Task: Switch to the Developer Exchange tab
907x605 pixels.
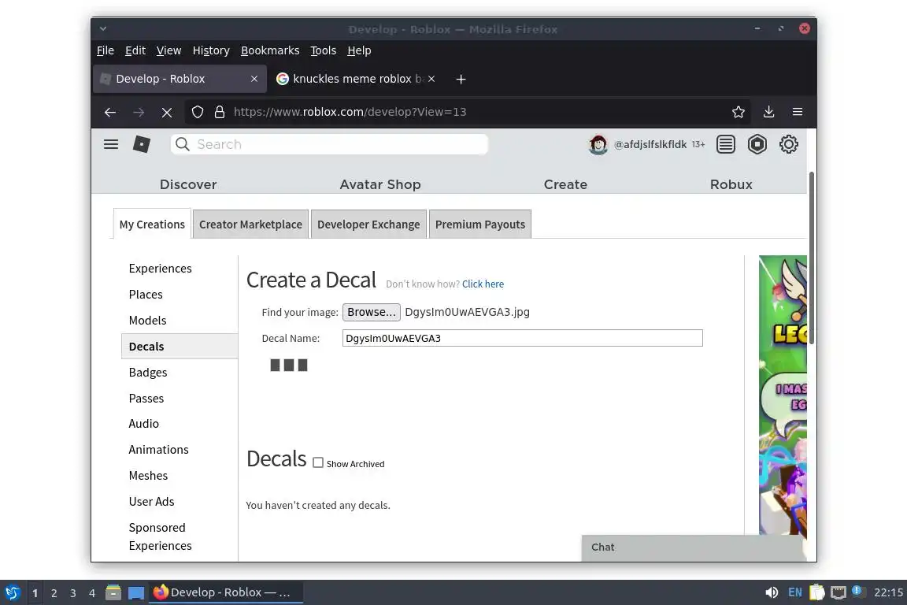Action: click(368, 224)
